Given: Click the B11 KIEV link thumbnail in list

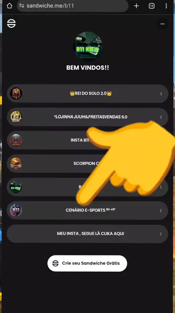Looking at the screenshot, I should 16,187.
